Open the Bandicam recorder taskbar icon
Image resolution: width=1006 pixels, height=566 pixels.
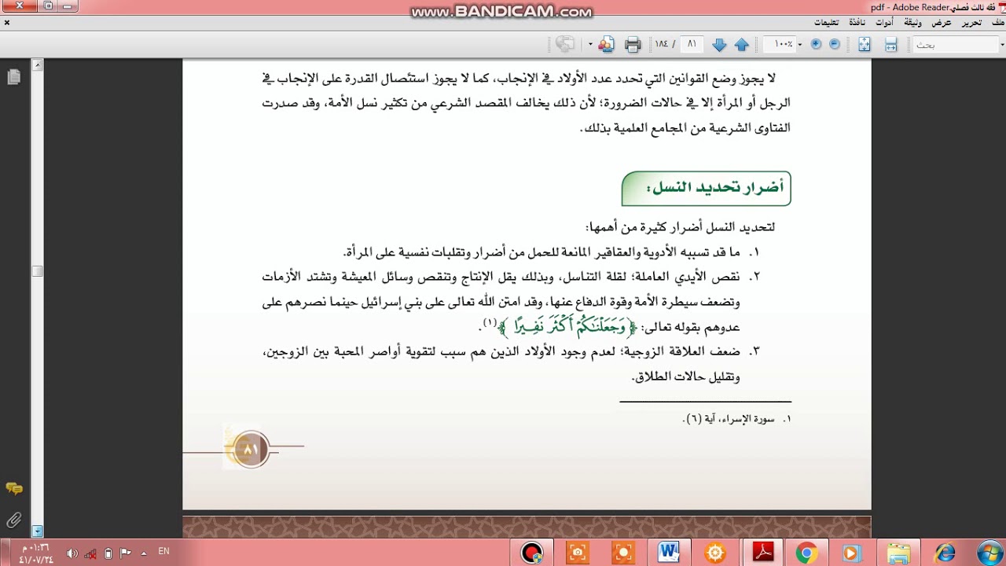click(532, 553)
